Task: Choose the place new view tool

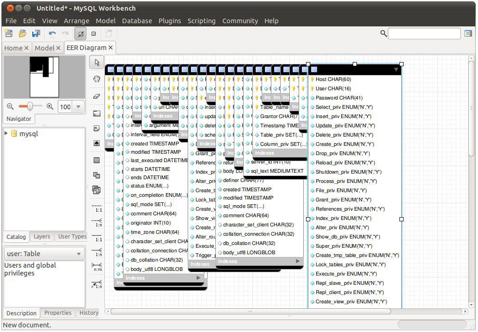Action: [96, 174]
